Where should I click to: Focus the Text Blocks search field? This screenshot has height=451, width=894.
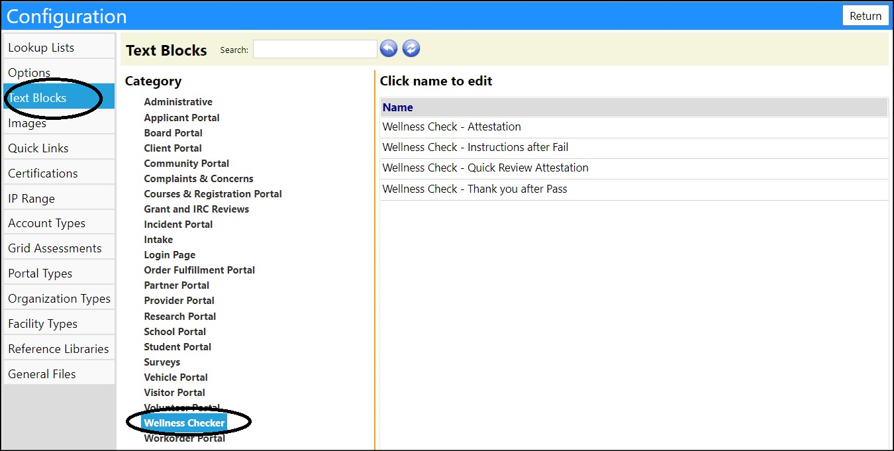[315, 49]
